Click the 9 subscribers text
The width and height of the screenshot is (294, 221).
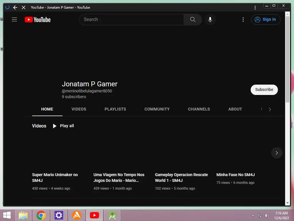[74, 97]
